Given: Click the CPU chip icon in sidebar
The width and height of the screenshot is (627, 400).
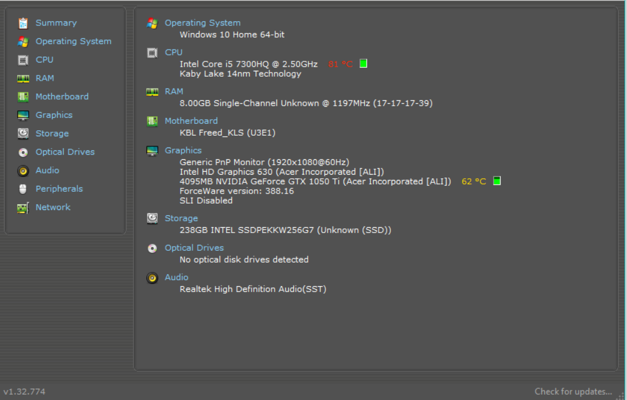Looking at the screenshot, I should coord(23,60).
